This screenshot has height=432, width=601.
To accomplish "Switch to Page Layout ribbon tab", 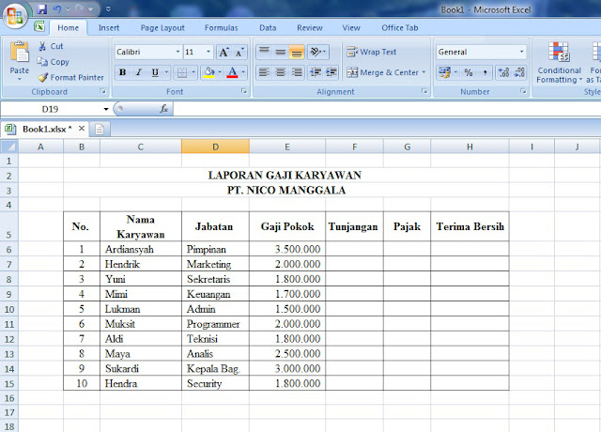I will pos(162,27).
